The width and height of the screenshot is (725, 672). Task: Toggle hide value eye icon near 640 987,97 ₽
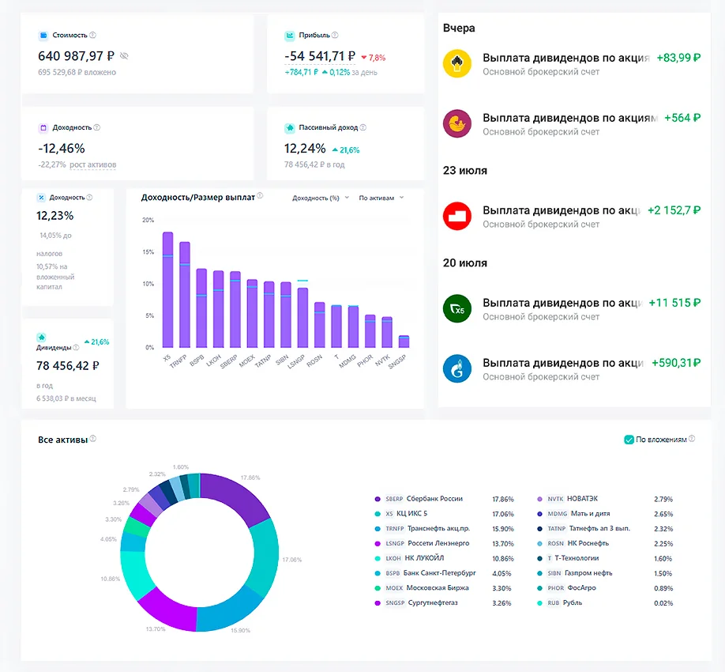click(x=124, y=56)
